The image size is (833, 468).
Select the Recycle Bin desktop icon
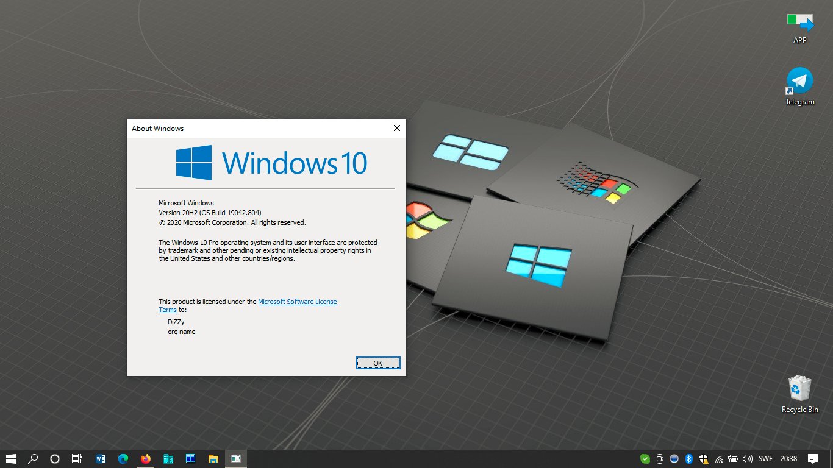800,394
